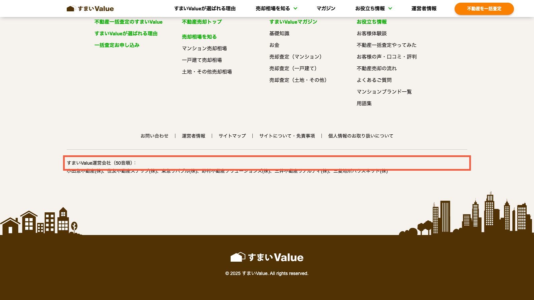534x300 pixels.
Task: Open 用語集 glossary link
Action: tap(364, 104)
